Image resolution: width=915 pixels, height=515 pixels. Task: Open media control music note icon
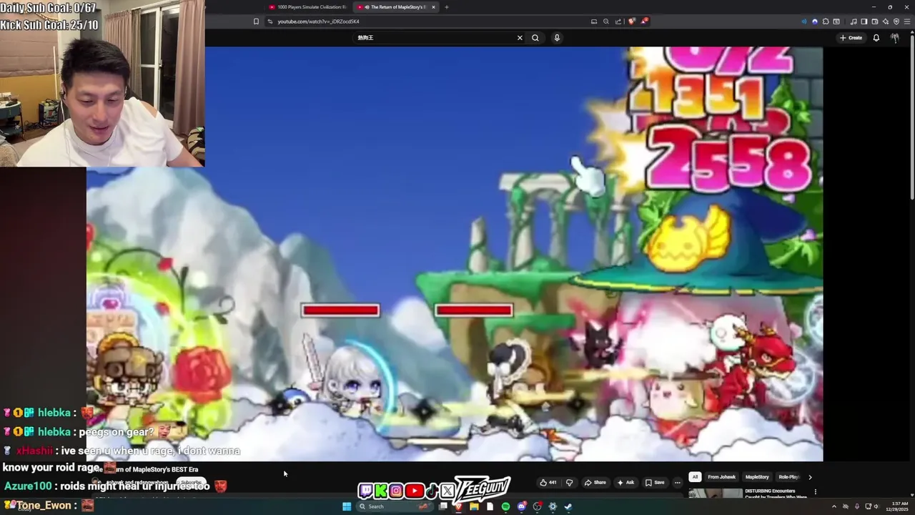(x=854, y=21)
